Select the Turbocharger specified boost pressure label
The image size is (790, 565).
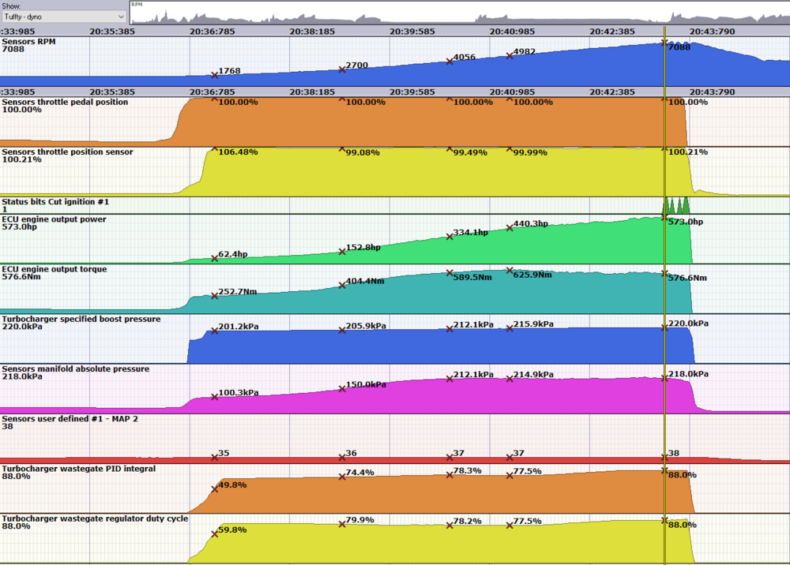tap(81, 319)
